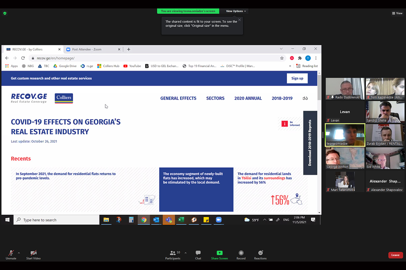Open the Reading list
The width and height of the screenshot is (406, 270).
pos(307,66)
